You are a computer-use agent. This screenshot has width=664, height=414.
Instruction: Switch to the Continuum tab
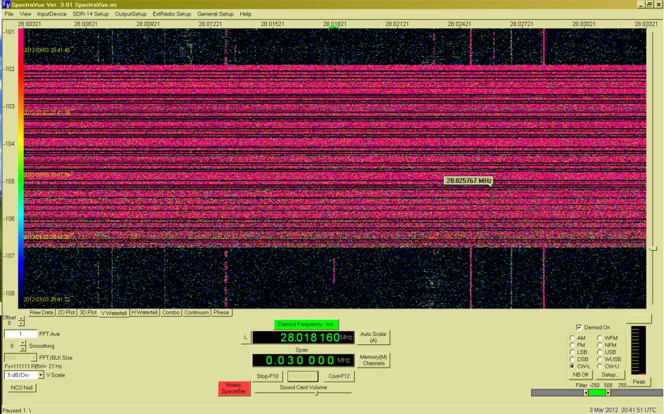coord(197,313)
